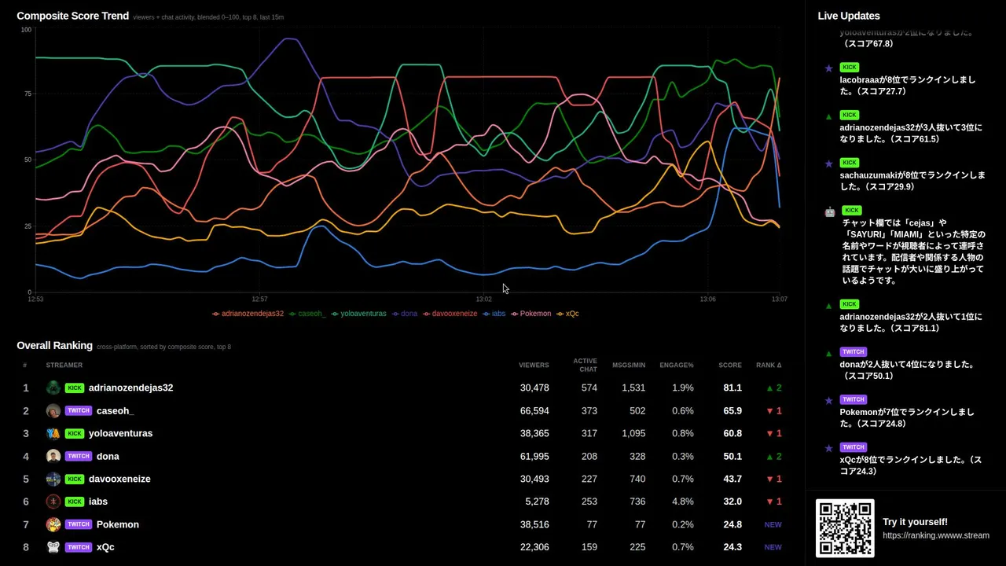This screenshot has height=566, width=1006.
Task: Toggle the adrianozendejas32 series in the chart legend
Action: [248, 314]
